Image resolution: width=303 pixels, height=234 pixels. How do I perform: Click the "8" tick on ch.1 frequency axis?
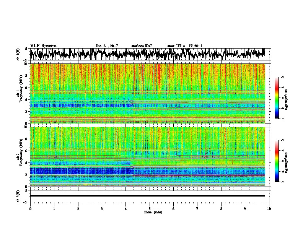pyautogui.click(x=27, y=76)
